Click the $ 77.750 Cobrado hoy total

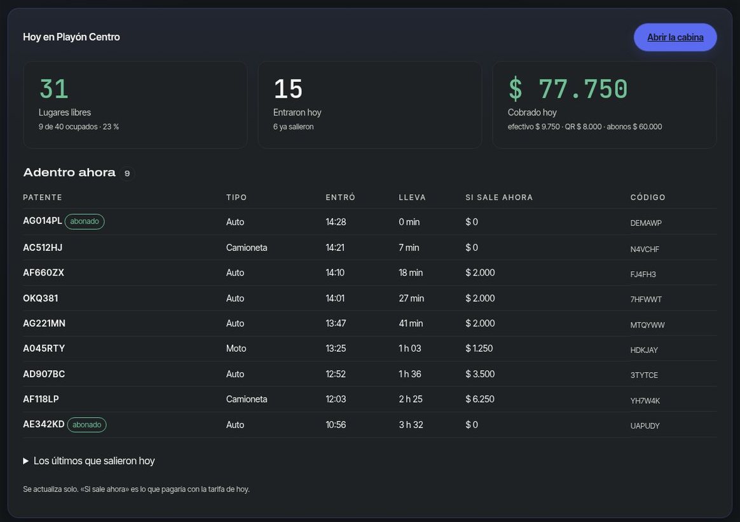(x=568, y=89)
